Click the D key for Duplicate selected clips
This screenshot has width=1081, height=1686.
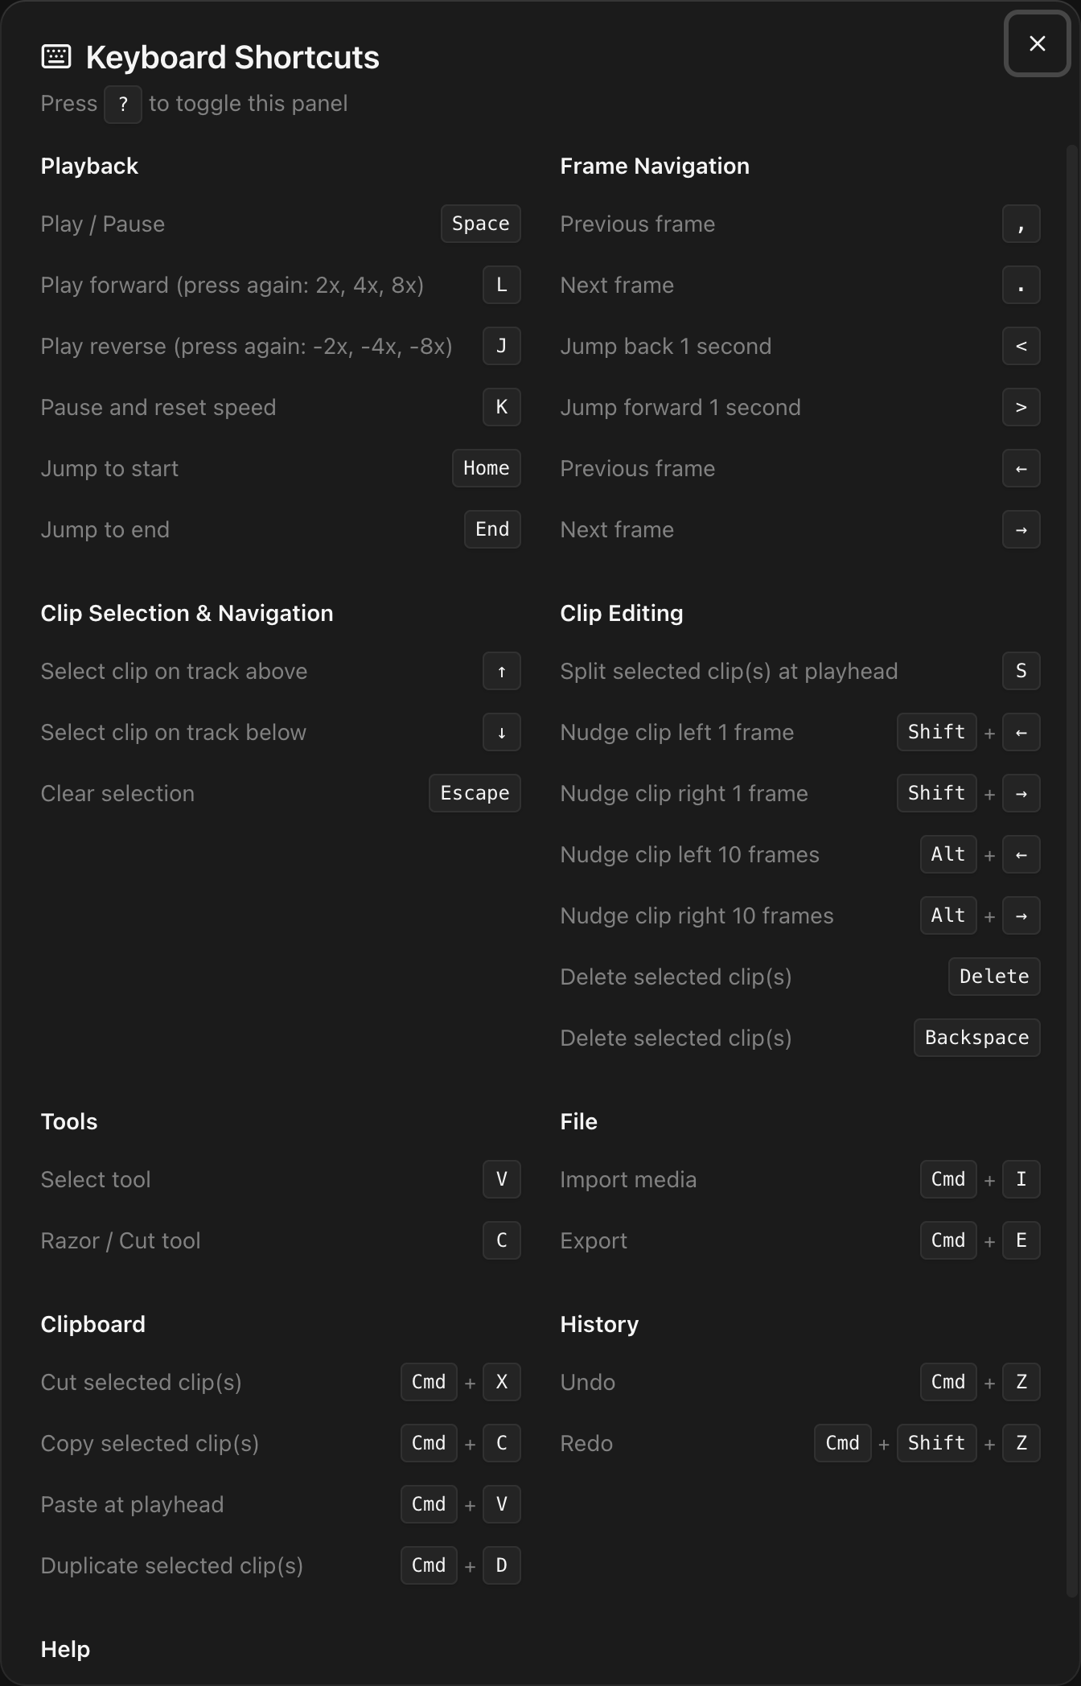click(501, 1565)
